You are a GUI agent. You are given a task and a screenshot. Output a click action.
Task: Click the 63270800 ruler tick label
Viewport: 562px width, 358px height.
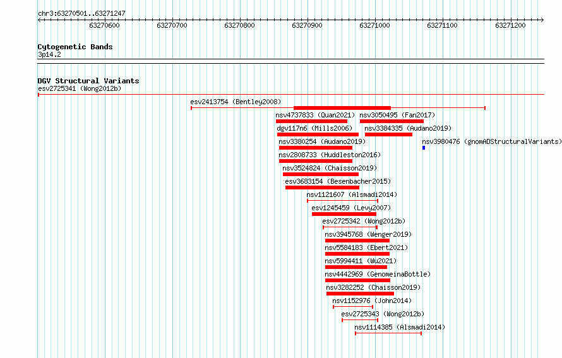tap(239, 25)
